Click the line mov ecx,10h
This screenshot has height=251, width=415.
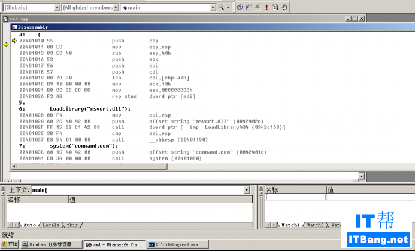click(95, 84)
